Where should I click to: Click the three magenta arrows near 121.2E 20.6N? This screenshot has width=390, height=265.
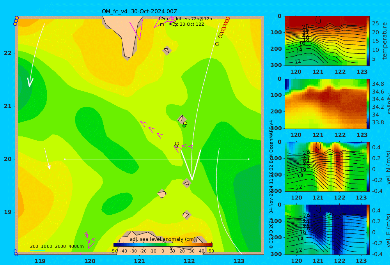(152, 129)
